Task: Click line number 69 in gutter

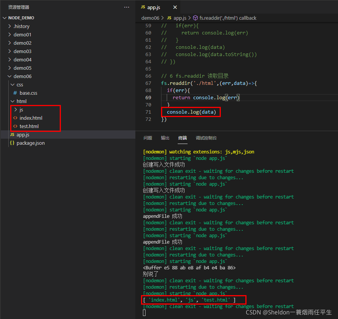Action: [148, 98]
